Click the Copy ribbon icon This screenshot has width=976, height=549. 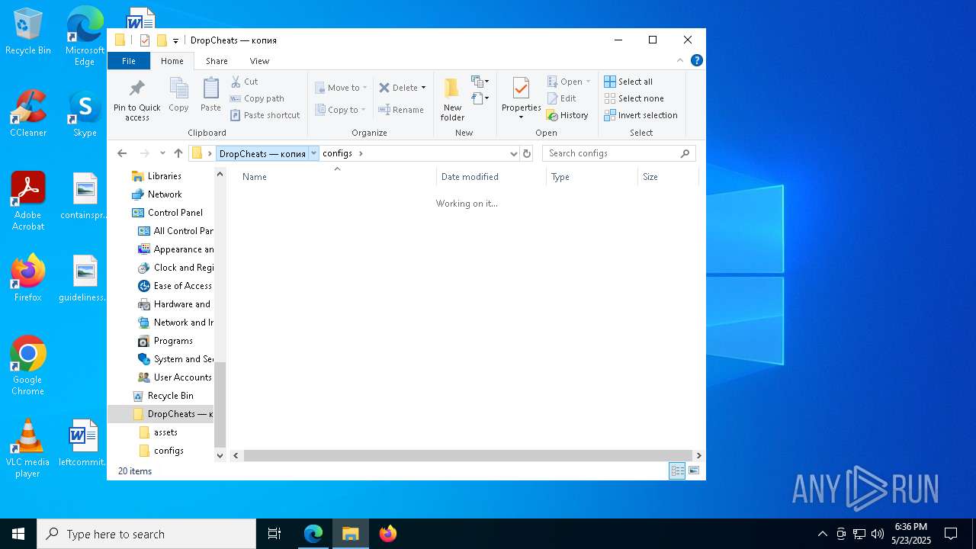coord(178,95)
